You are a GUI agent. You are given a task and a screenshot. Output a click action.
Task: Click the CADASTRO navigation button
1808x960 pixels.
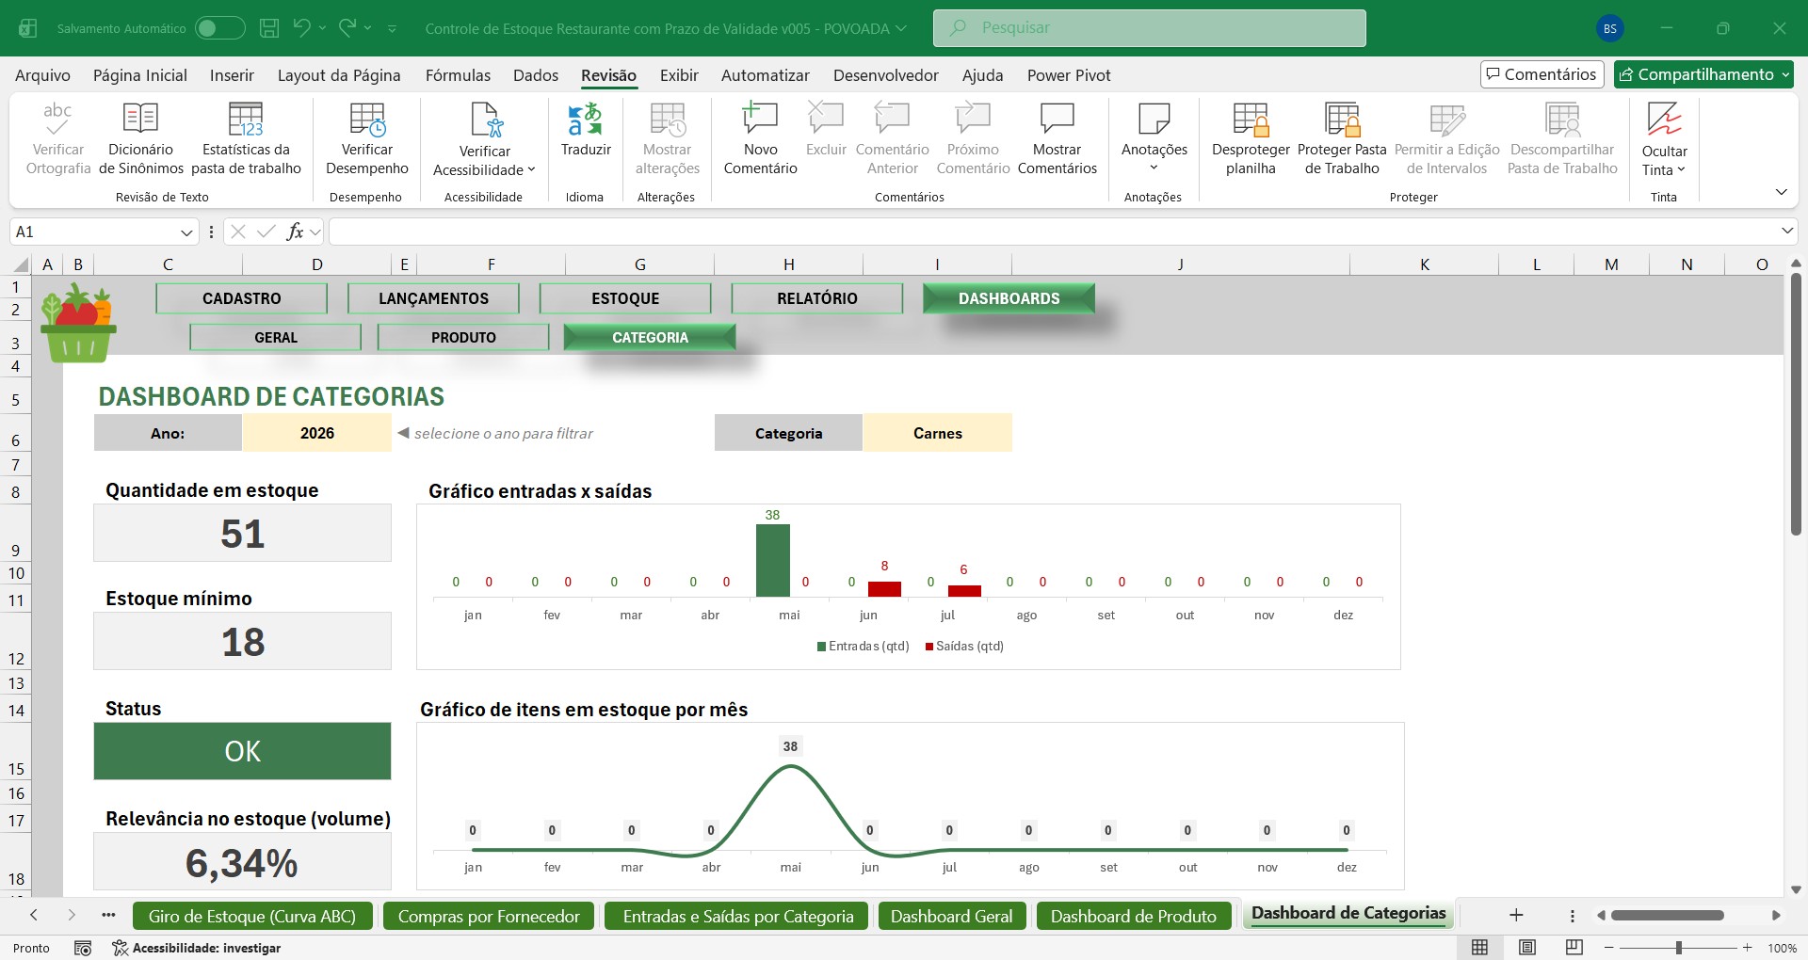point(242,298)
